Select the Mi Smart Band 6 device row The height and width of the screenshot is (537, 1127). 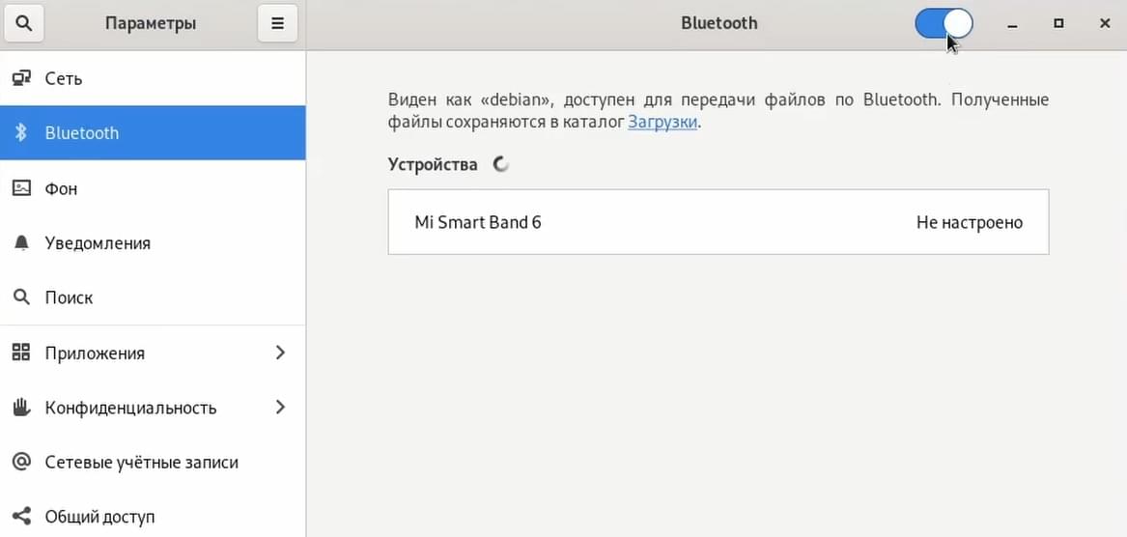(718, 222)
